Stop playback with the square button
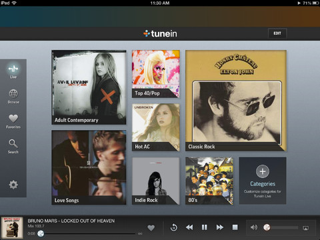This screenshot has height=240, width=320. 235,227
